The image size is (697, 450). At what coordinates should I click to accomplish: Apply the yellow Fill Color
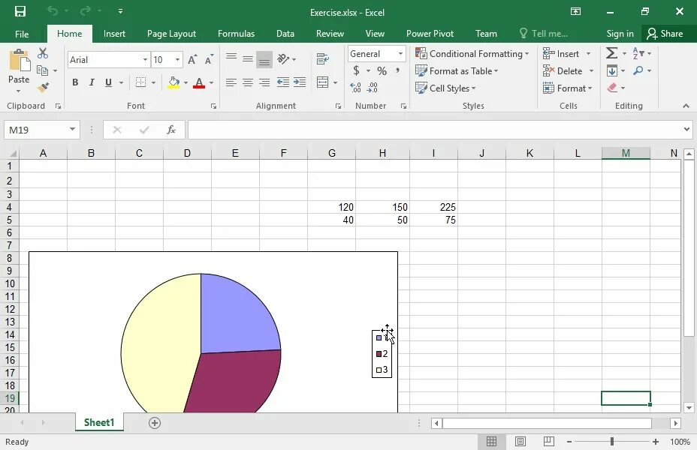click(173, 82)
